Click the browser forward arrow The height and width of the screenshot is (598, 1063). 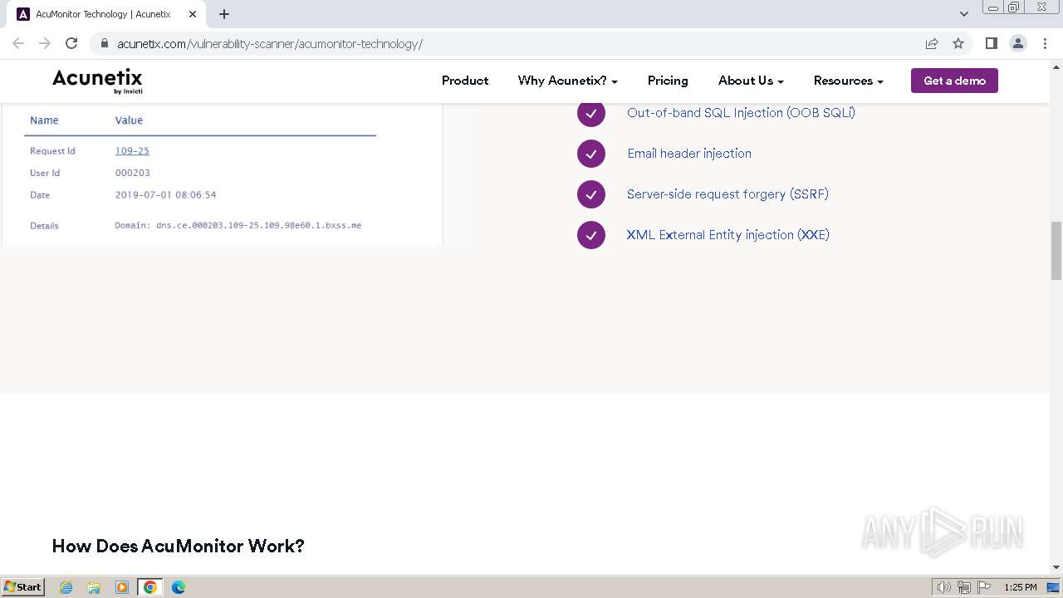coord(45,43)
